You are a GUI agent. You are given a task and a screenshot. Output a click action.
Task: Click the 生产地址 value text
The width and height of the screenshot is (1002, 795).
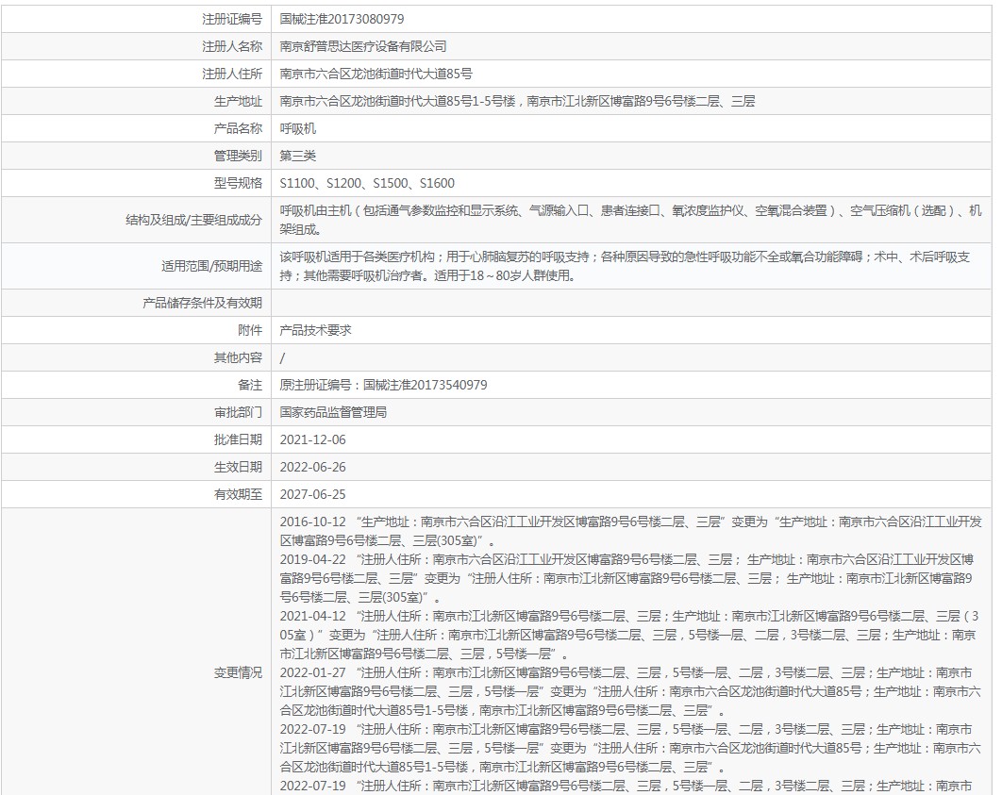click(x=518, y=101)
